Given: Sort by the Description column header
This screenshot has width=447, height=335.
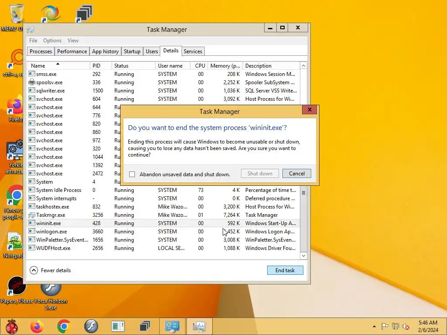Looking at the screenshot, I should tap(271, 66).
